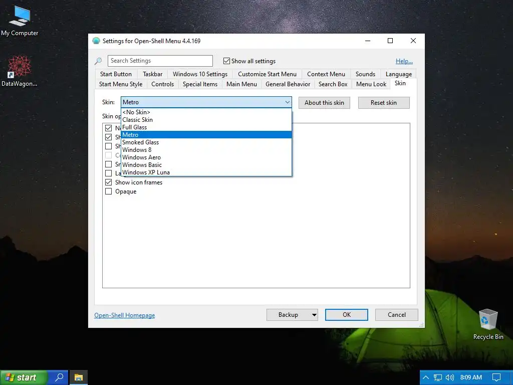Viewport: 513px width, 385px height.
Task: Select Metro in the skin list
Action: pos(206,135)
